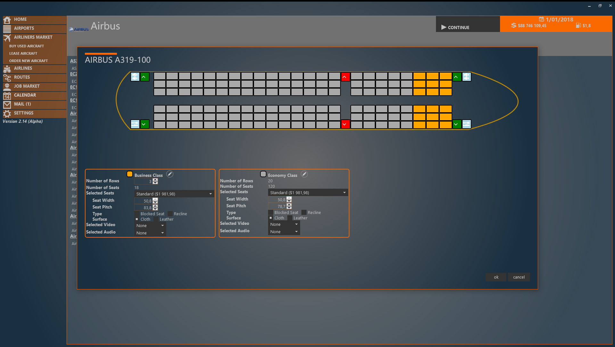Click the fuel pump price icon
Image resolution: width=615 pixels, height=347 pixels.
(x=578, y=25)
